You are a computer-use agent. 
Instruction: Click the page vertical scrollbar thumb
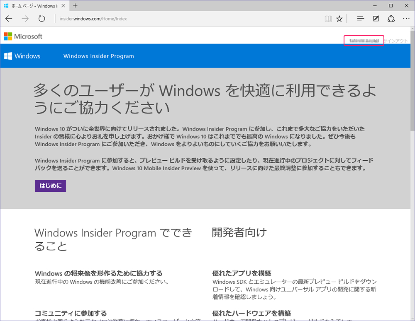(x=413, y=81)
